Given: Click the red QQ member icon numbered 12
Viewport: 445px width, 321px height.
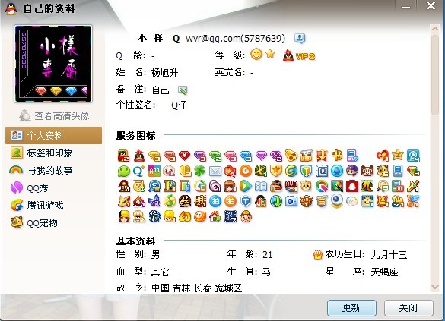Looking at the screenshot, I should pos(124,156).
